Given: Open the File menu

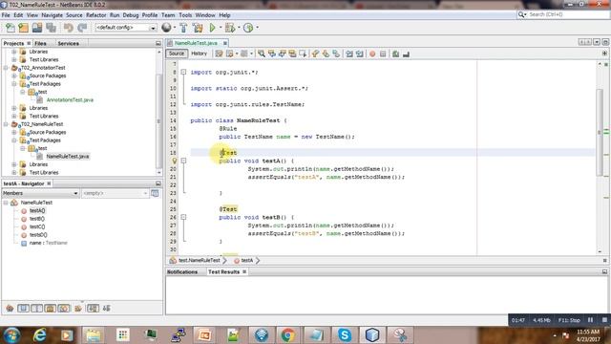Looking at the screenshot, I should (x=6, y=15).
